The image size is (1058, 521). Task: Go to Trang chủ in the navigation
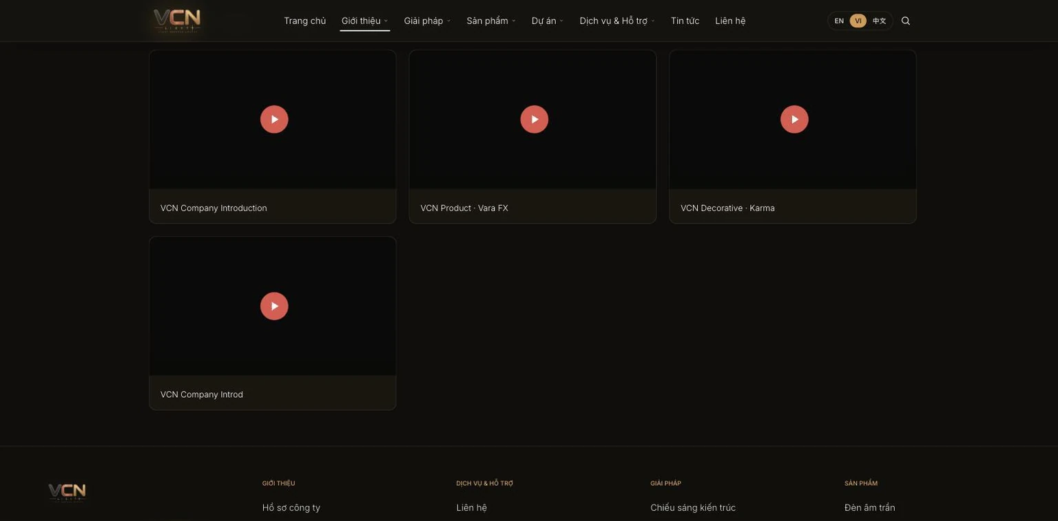[x=305, y=21]
